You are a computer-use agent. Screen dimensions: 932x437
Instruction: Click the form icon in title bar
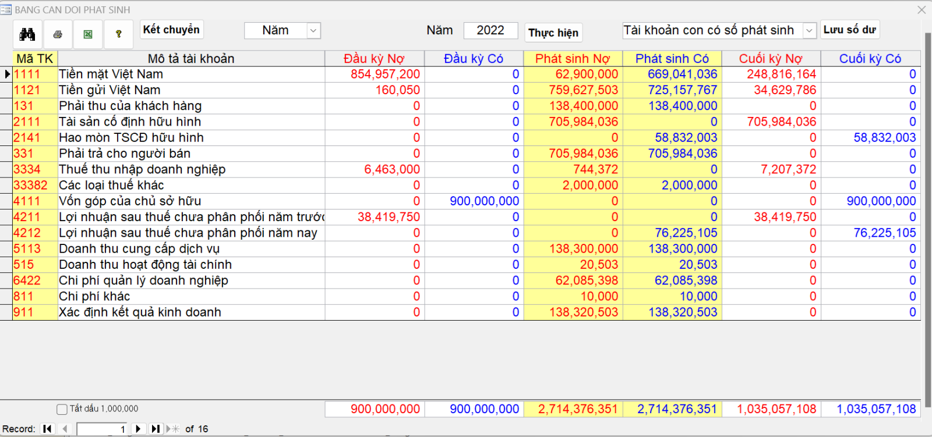6,9
